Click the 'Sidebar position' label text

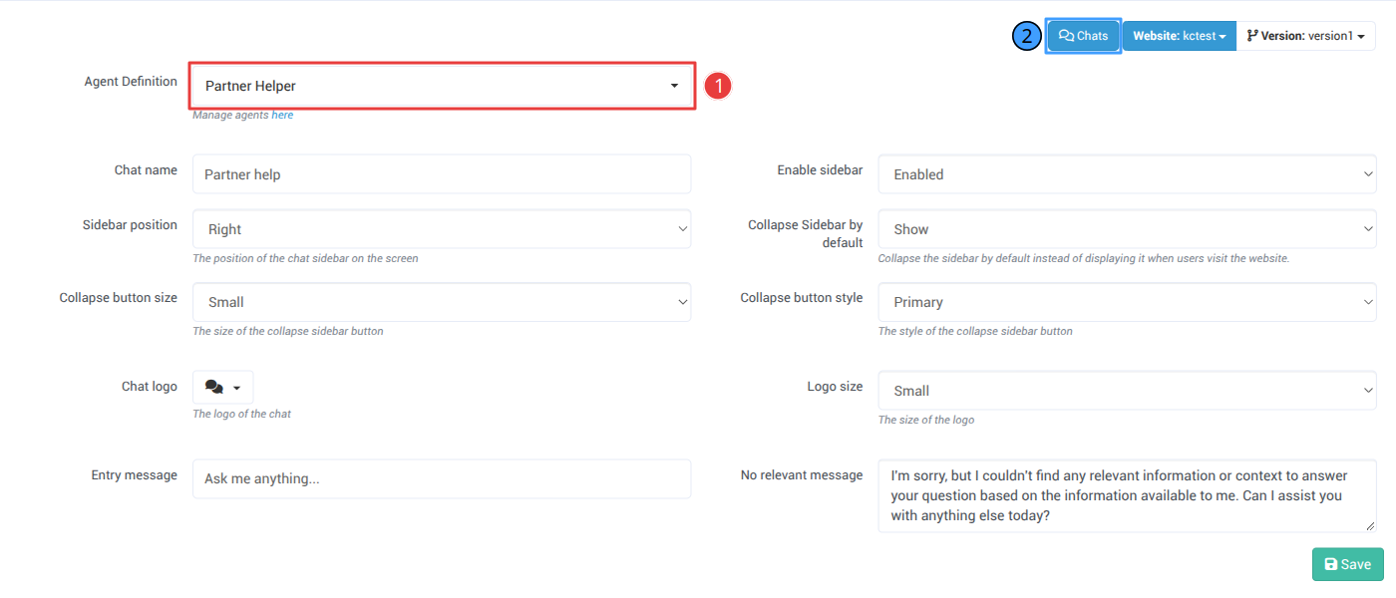130,225
